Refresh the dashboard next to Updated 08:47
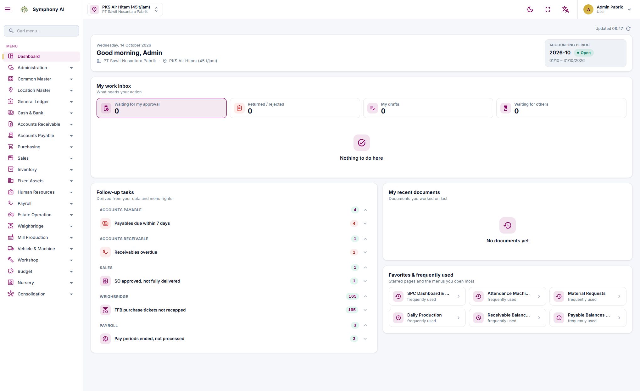Image resolution: width=640 pixels, height=391 pixels. (x=628, y=29)
